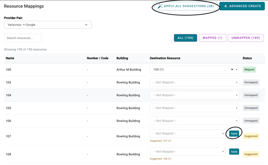Viewport: 268px width, 165px height.
Task: Click the plus icon on Advanced Create
Action: pos(226,6)
